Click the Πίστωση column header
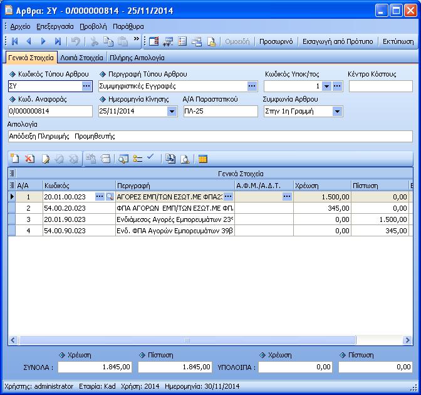 [x=380, y=186]
